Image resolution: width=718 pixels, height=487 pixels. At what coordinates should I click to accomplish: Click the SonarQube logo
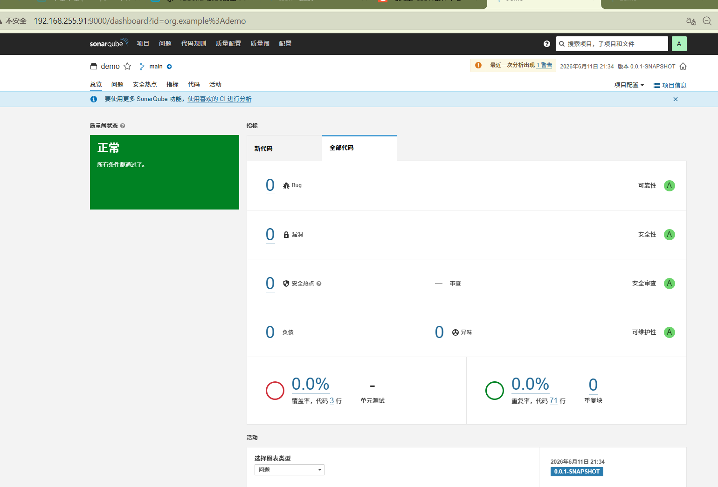point(109,43)
